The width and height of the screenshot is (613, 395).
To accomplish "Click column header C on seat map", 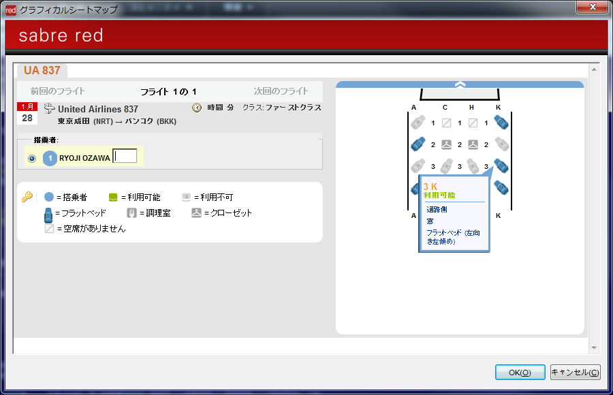I will click(445, 107).
